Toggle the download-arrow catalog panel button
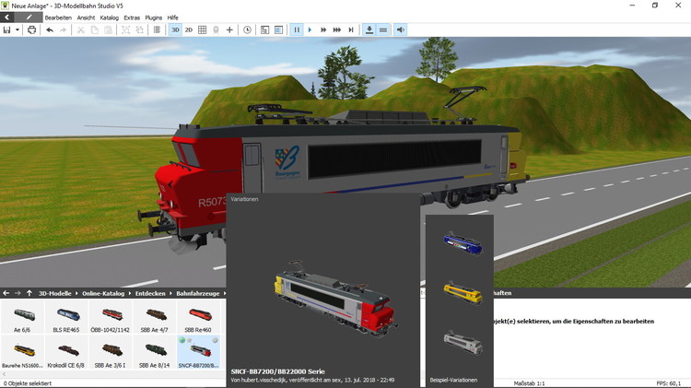The image size is (691, 388). tap(369, 30)
